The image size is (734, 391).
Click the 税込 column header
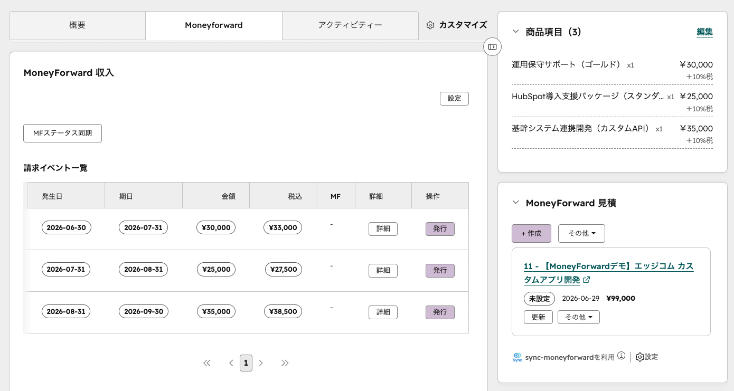pos(283,196)
